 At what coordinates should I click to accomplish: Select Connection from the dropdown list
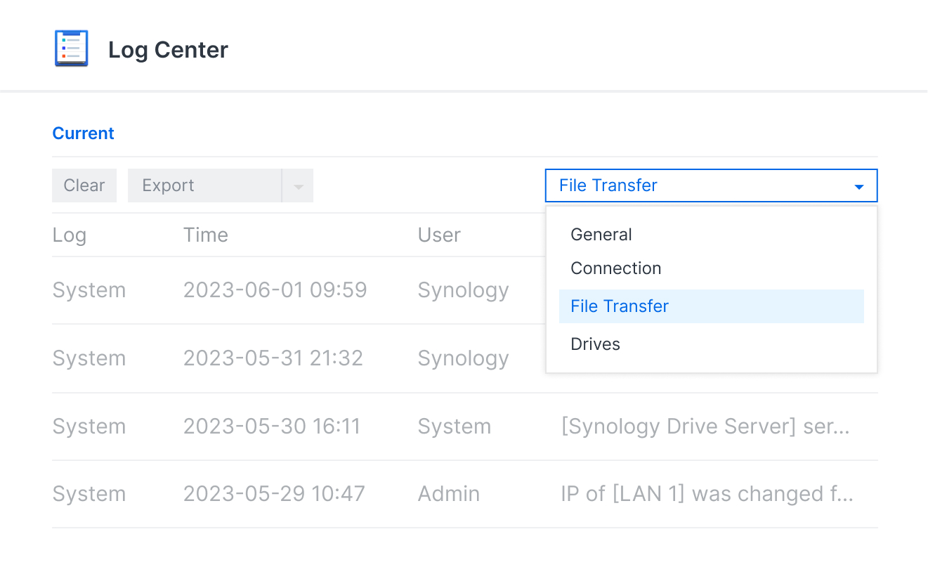pyautogui.click(x=615, y=268)
